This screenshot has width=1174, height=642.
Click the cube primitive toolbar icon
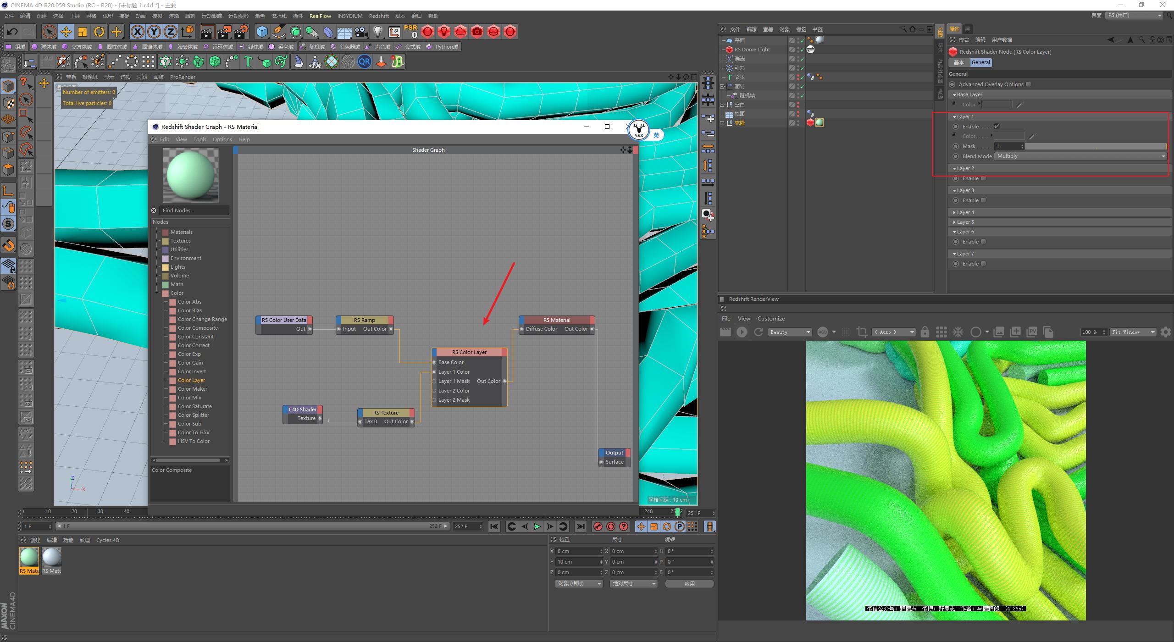262,32
